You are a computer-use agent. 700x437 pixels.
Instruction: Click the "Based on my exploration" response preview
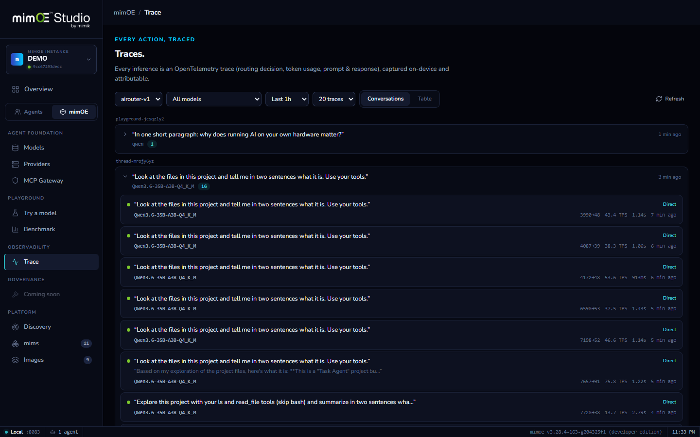pyautogui.click(x=258, y=371)
